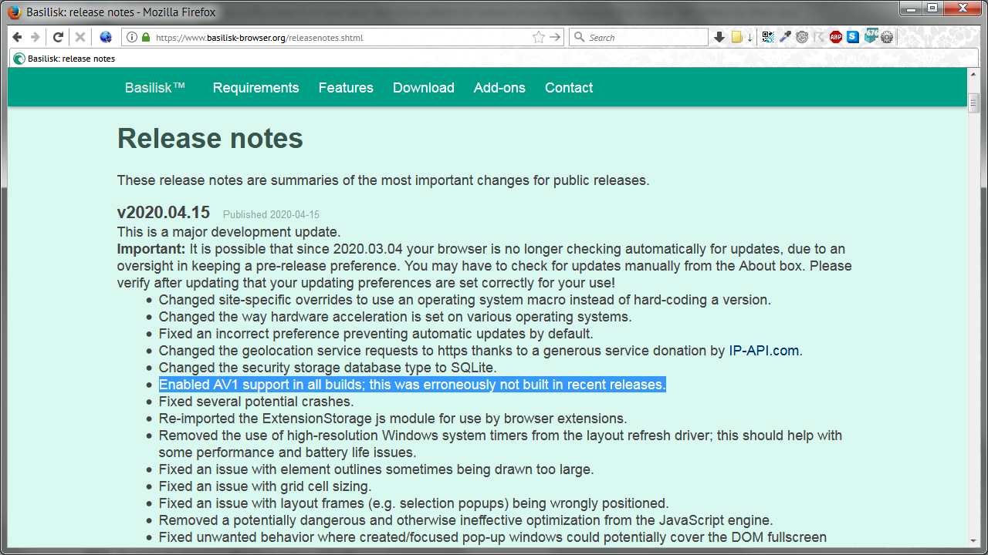Click the 'Release notes' heading
The width and height of the screenshot is (988, 555).
tap(210, 139)
